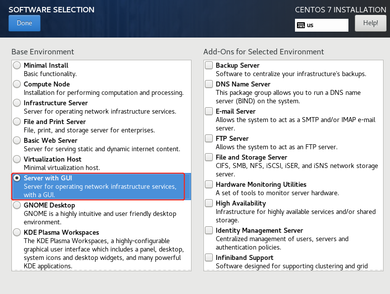
Task: Click 'Allows the system to act as an FTP server.'
Action: pyautogui.click(x=276, y=147)
